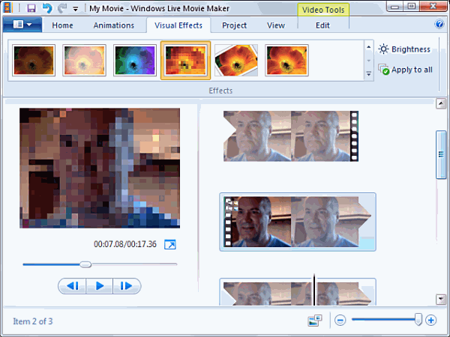Switch to the Home tab
This screenshot has height=337, width=450.
tap(62, 25)
